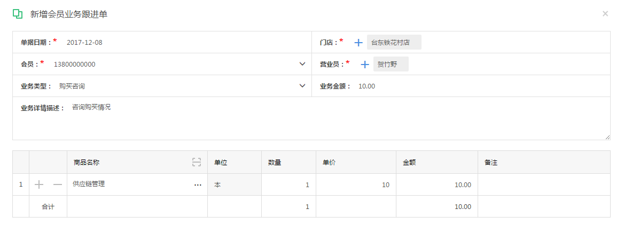The image size is (624, 241).
Task: Click the green window icon by the title
Action: point(18,14)
